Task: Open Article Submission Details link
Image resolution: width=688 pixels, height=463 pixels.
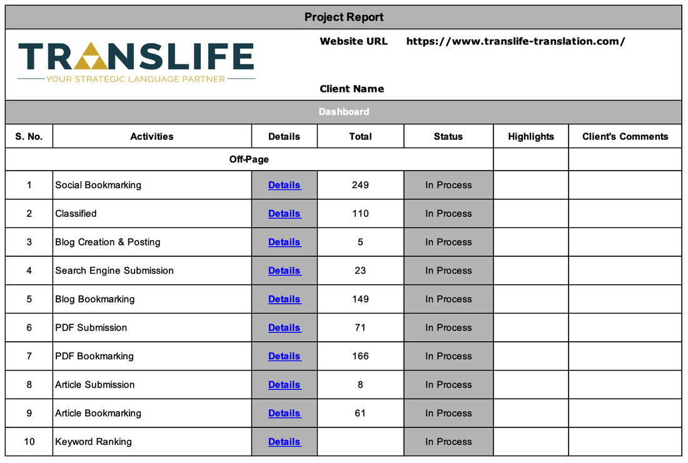Action: coord(284,385)
